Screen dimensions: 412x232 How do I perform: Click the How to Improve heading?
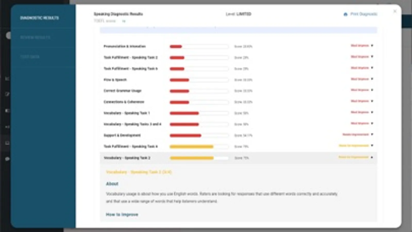(x=122, y=214)
